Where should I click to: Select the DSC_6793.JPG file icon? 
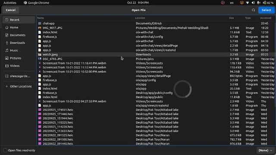[40, 59]
